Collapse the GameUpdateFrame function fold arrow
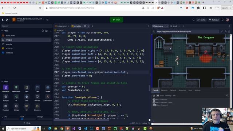This screenshot has height=131, width=233. tap(60, 98)
